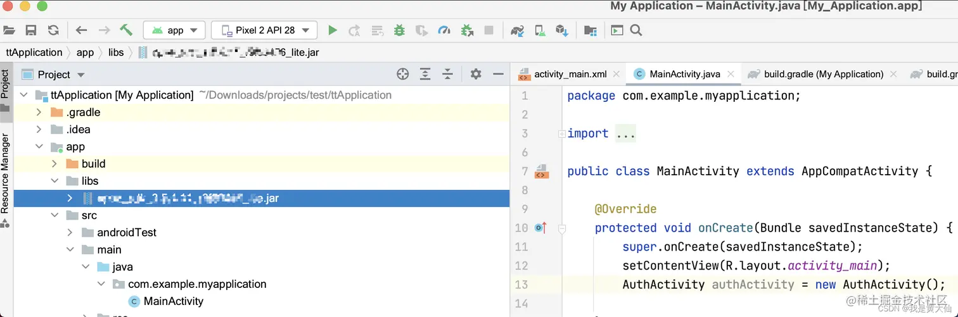
Task: Click AppCompatActivity in the class declaration
Action: coord(860,171)
